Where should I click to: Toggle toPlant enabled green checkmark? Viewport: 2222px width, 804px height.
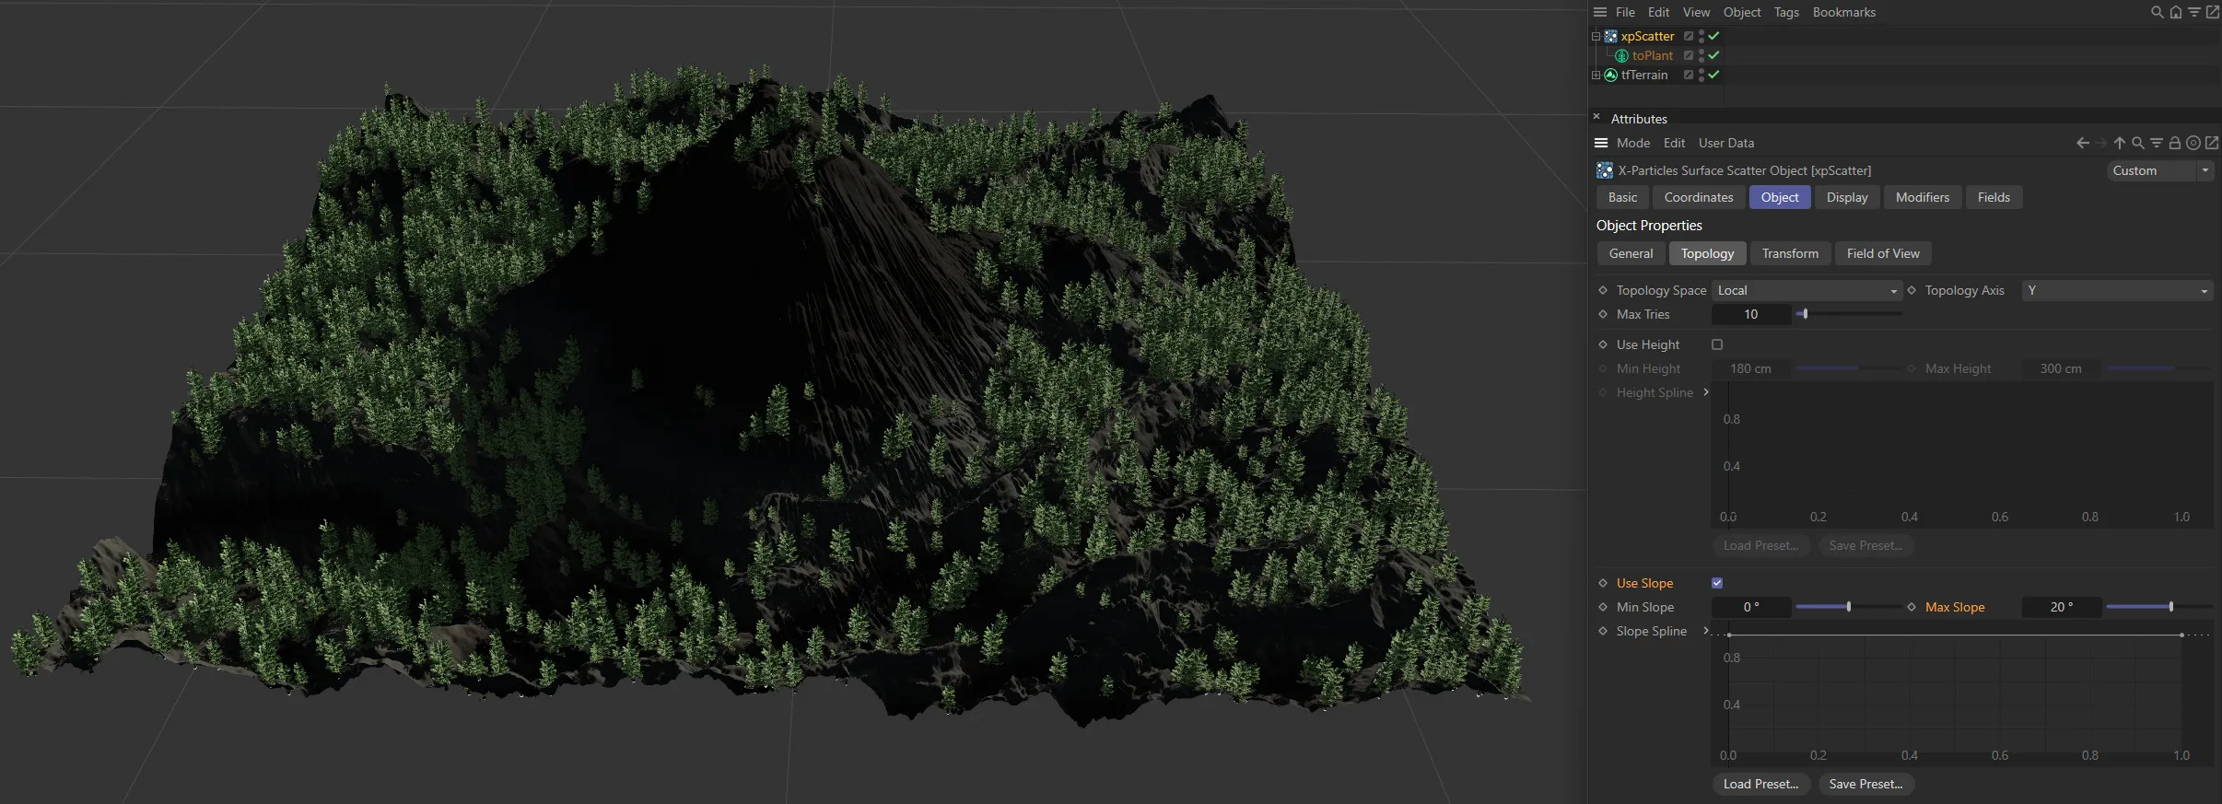1713,55
